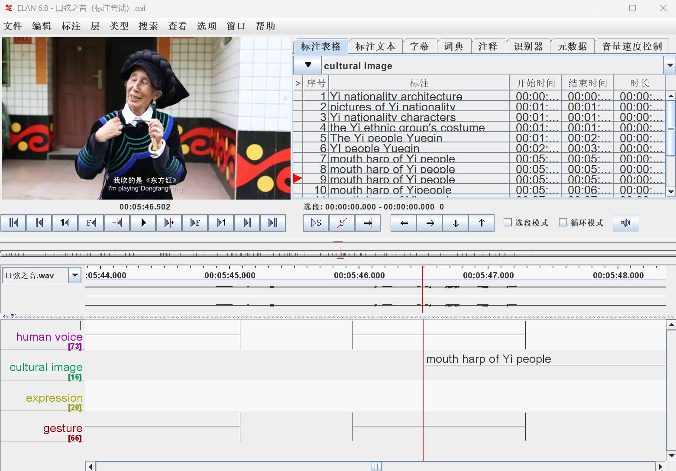This screenshot has width=676, height=471.
Task: Open the 标注 menu in menu bar
Action: pos(71,26)
